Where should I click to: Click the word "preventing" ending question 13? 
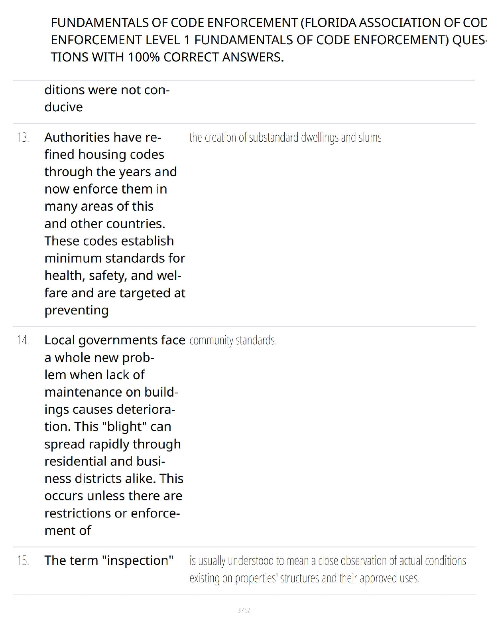pyautogui.click(x=77, y=310)
